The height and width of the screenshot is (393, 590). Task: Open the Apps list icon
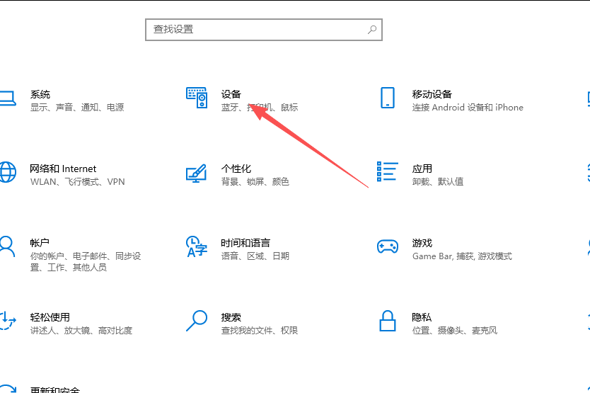388,171
